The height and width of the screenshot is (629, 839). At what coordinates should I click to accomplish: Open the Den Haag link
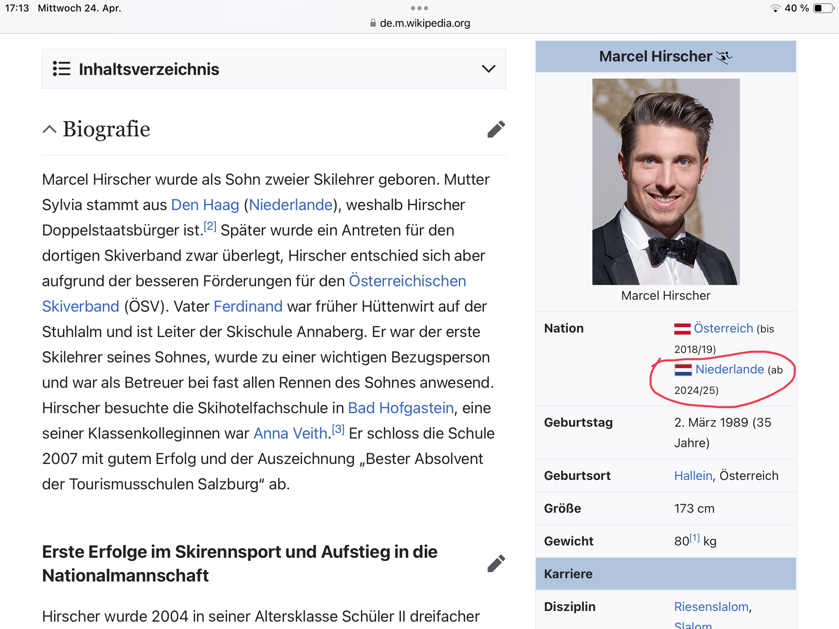click(205, 205)
